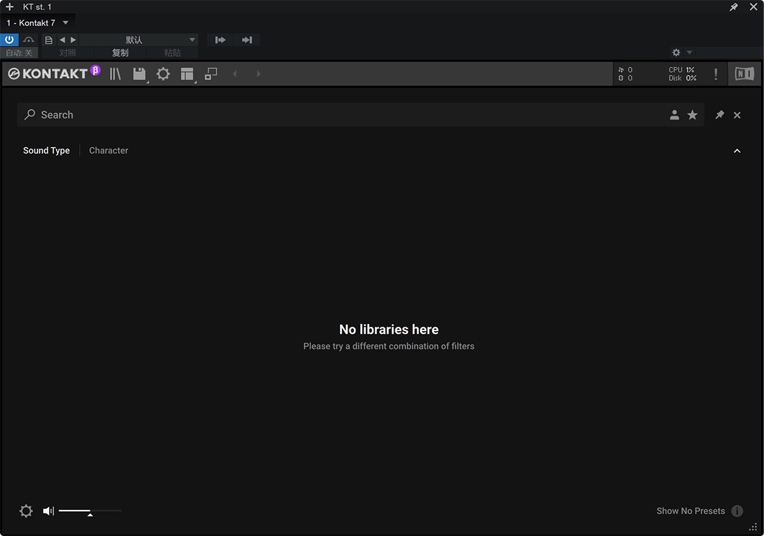
Task: Click the workspace view layout icon
Action: [x=187, y=74]
